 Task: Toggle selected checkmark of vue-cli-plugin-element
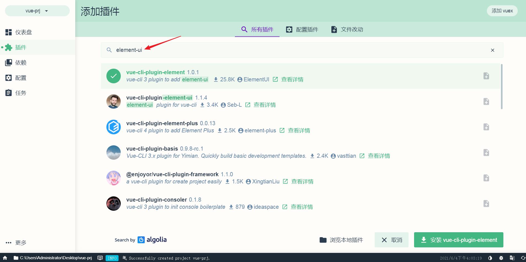pos(114,76)
